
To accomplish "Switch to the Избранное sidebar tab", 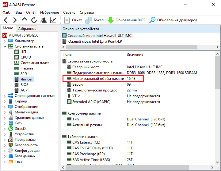I will [27, 29].
